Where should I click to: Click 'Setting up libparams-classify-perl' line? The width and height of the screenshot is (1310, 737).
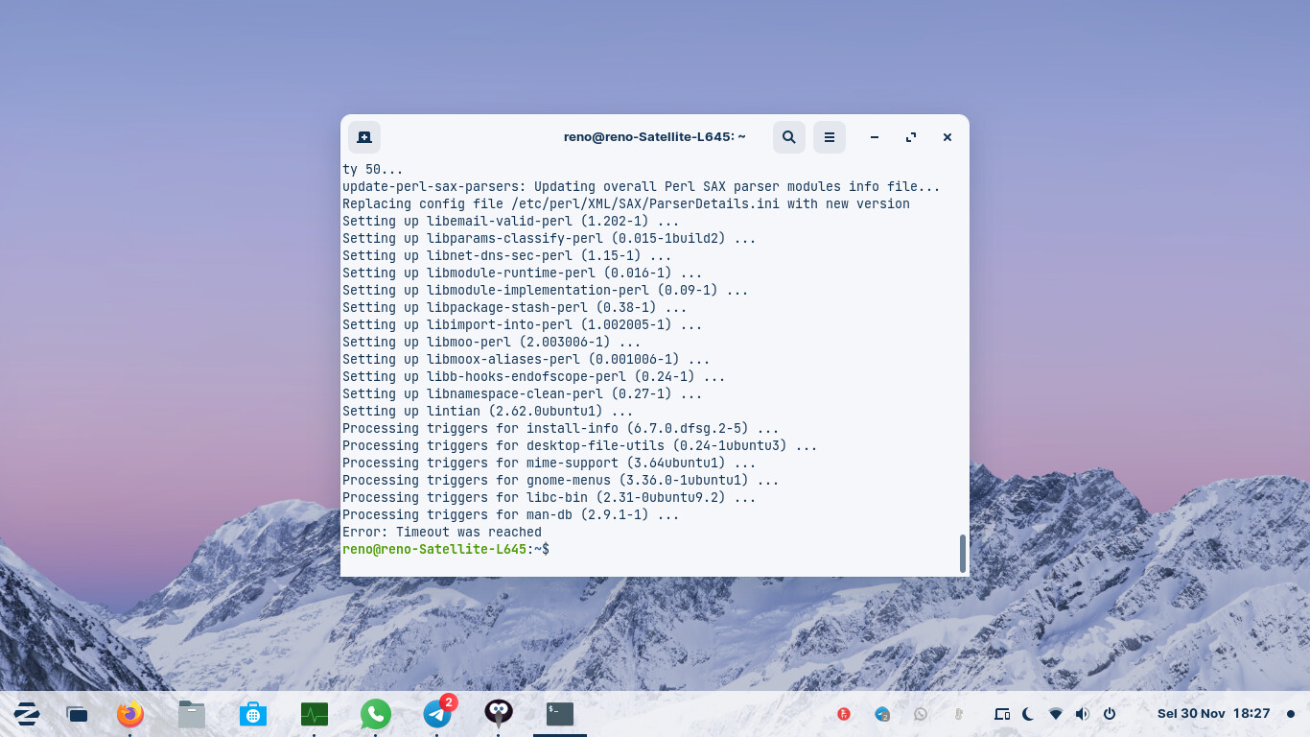(549, 238)
